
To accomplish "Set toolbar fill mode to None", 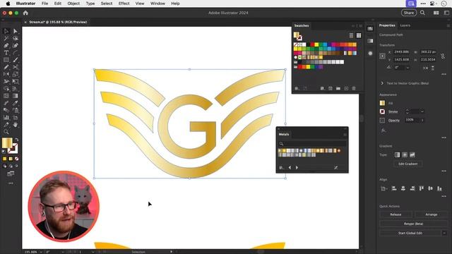I will point(17,159).
